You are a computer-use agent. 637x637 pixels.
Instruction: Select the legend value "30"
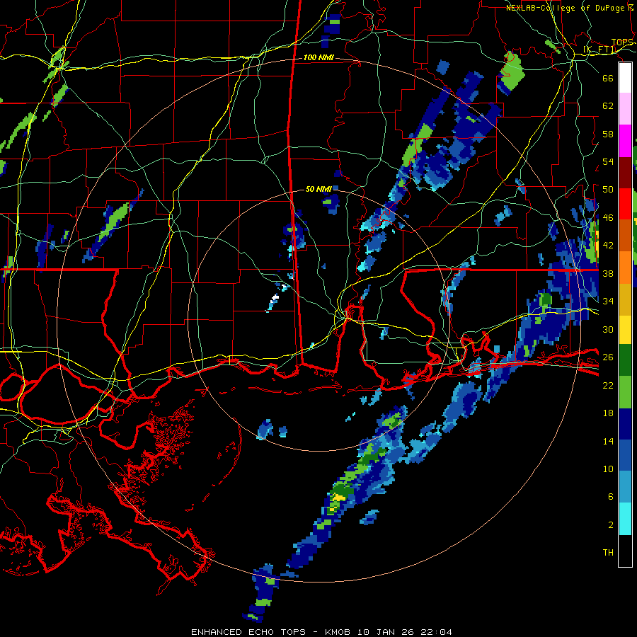[608, 329]
